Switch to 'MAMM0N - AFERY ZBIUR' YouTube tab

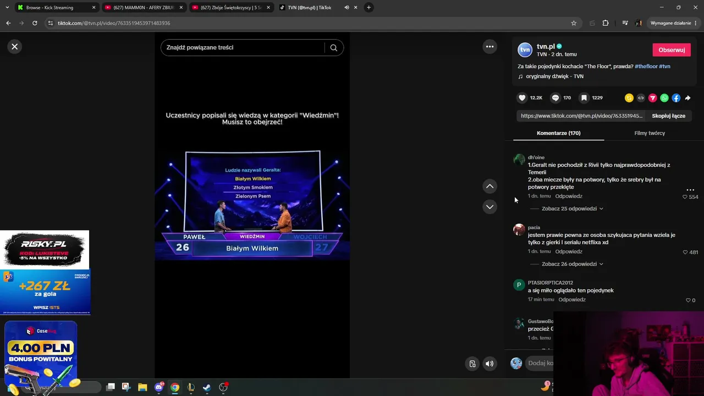[x=143, y=8]
